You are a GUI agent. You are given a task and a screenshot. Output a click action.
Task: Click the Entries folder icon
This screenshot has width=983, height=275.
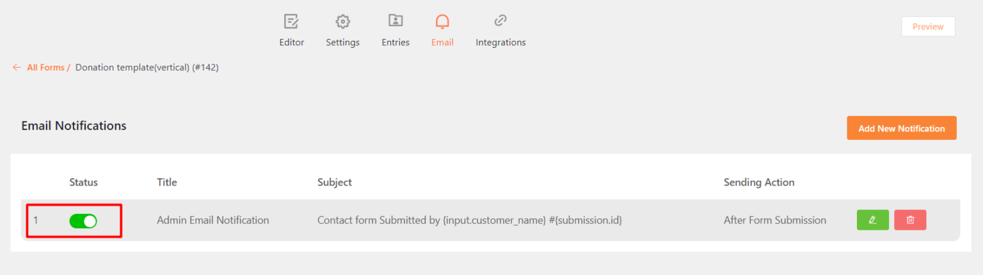396,21
